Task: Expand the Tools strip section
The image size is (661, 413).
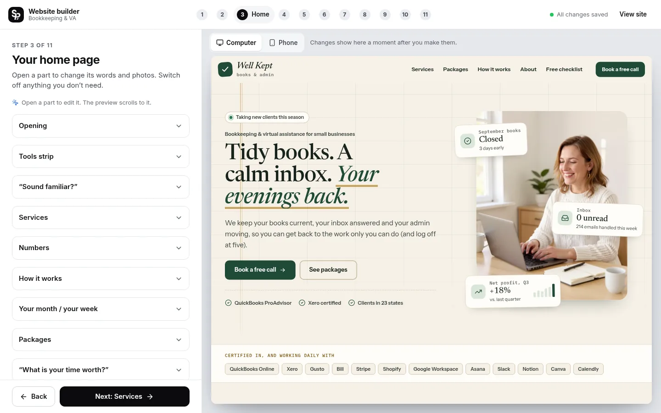Action: 101,156
